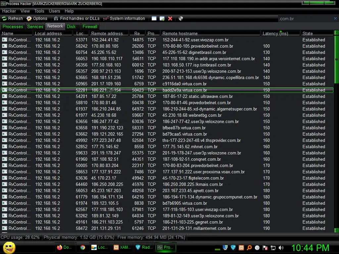
Task: Select hostname 201-131-29-131.millainternet.com.br
Action: click(197, 228)
